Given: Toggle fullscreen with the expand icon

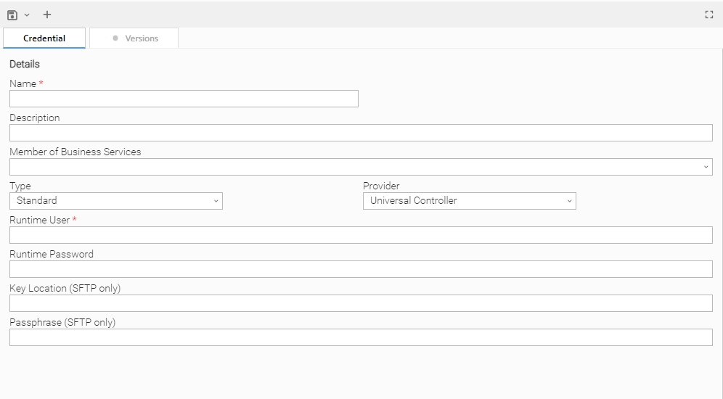Looking at the screenshot, I should [709, 15].
